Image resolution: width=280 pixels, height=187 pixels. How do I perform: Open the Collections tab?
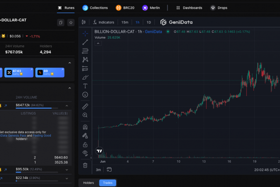(95, 7)
